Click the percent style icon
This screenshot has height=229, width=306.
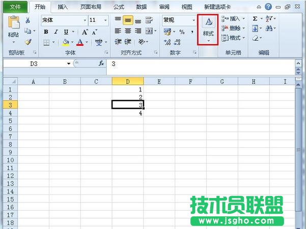click(x=181, y=31)
